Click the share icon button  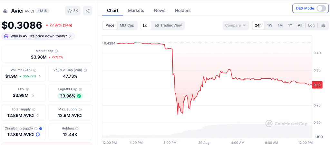pyautogui.click(x=88, y=11)
